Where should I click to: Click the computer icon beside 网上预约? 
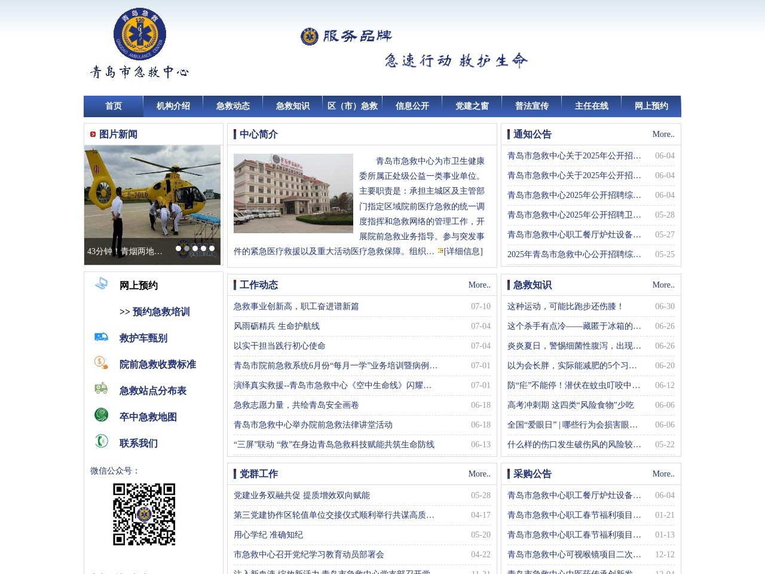[x=102, y=284]
